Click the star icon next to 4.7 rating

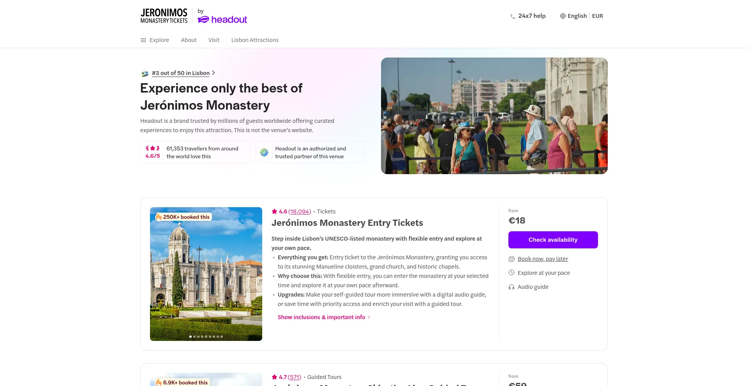tap(274, 377)
